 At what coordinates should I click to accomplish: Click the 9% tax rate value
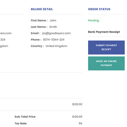(80, 123)
